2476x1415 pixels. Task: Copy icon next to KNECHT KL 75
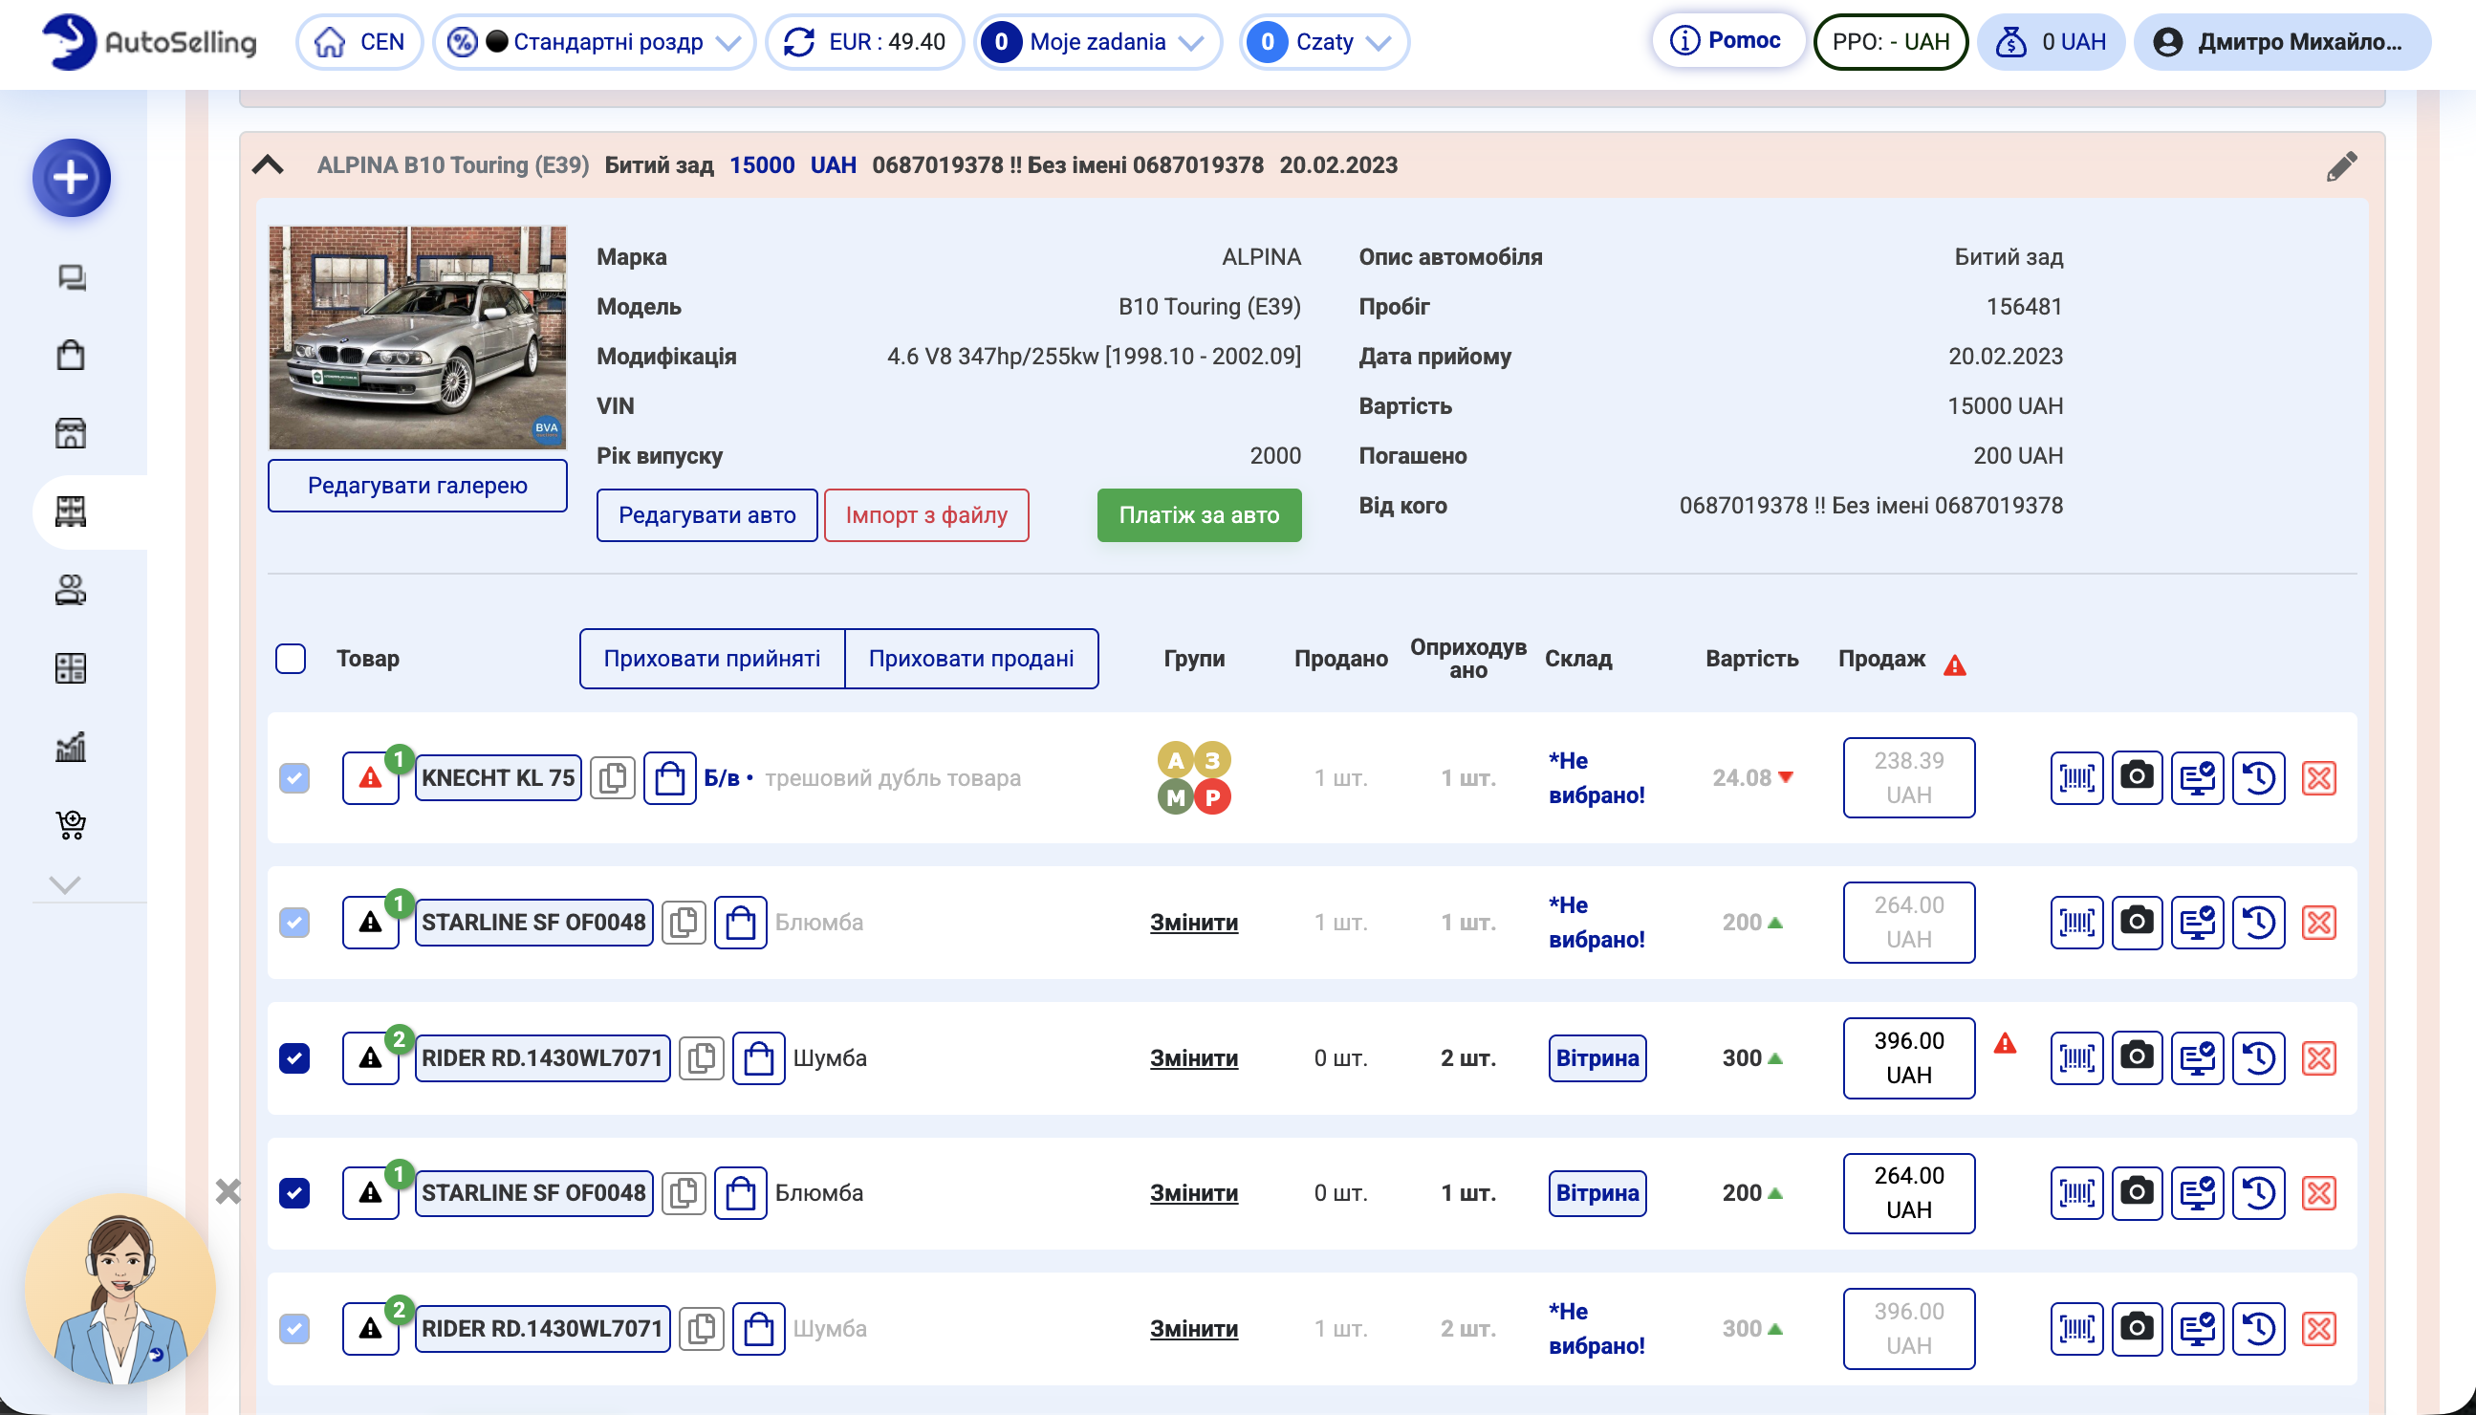point(612,777)
